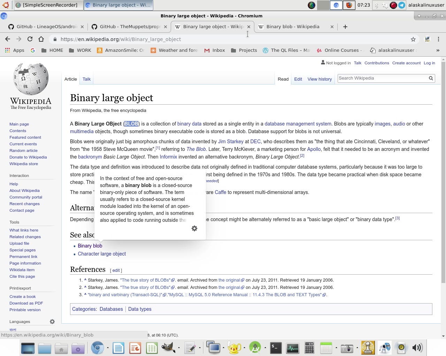
Task: Follow the Binary blob link in See also
Action: 90,246
